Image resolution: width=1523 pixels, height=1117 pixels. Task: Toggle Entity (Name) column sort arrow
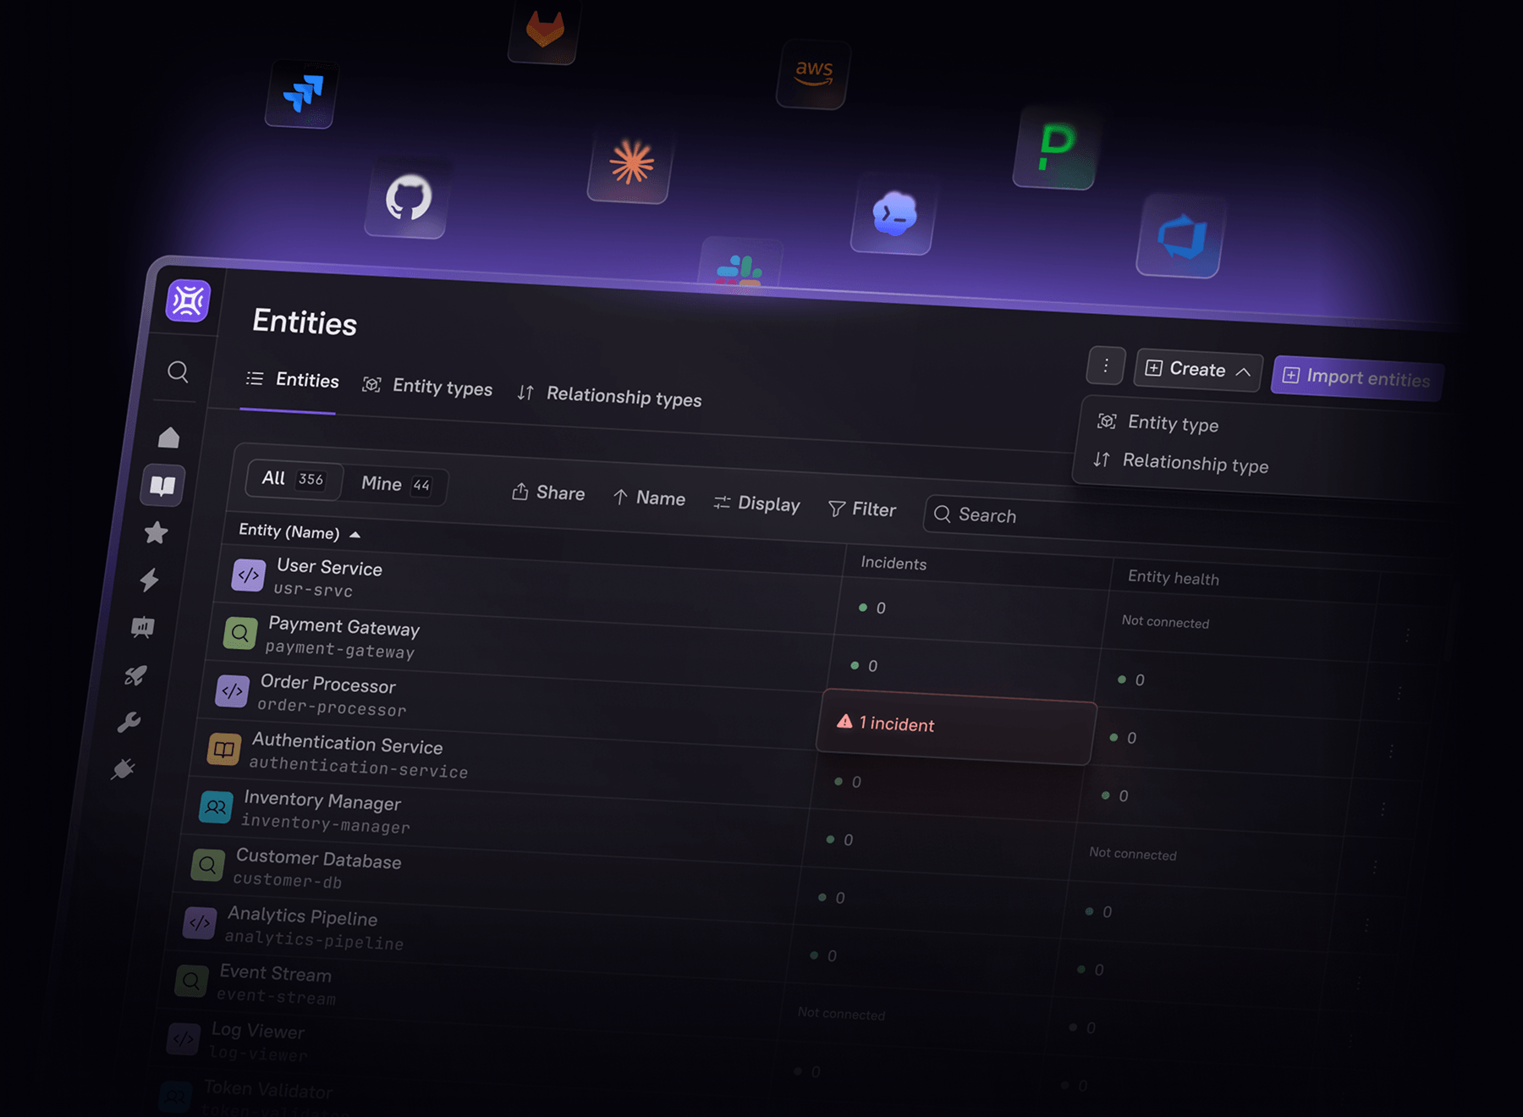355,535
